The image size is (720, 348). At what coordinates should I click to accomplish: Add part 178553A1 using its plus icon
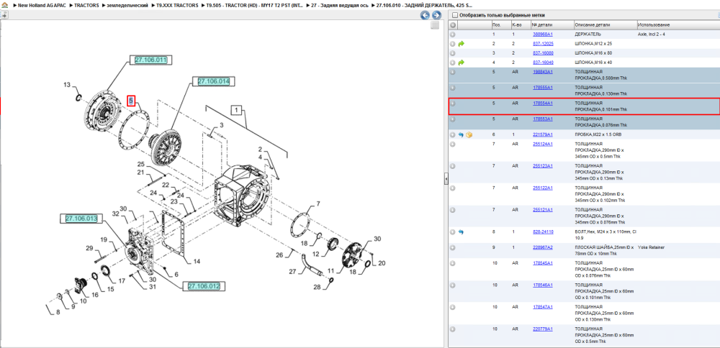(453, 119)
